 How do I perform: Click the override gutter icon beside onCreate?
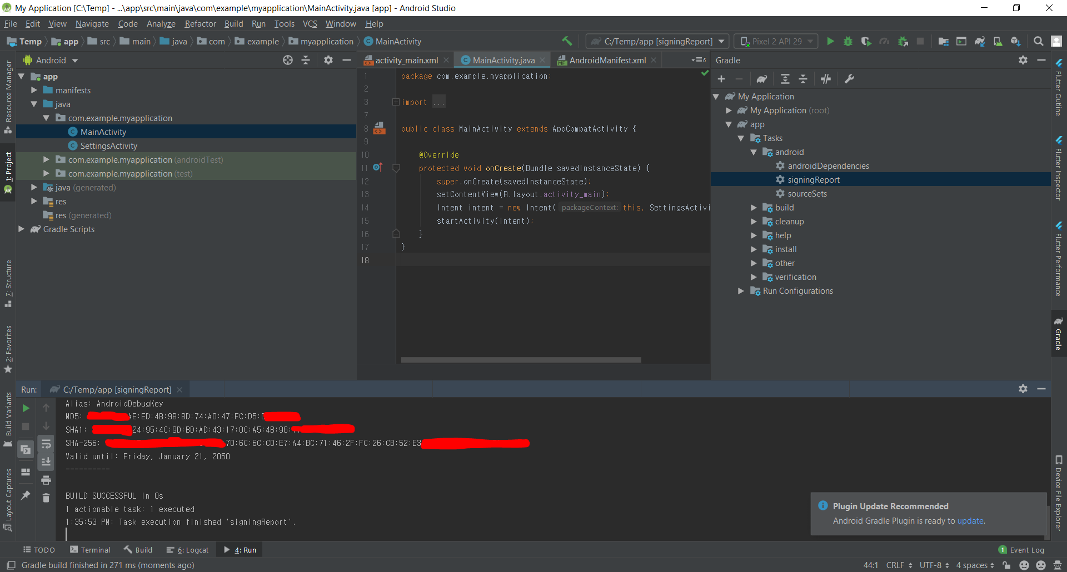click(377, 167)
